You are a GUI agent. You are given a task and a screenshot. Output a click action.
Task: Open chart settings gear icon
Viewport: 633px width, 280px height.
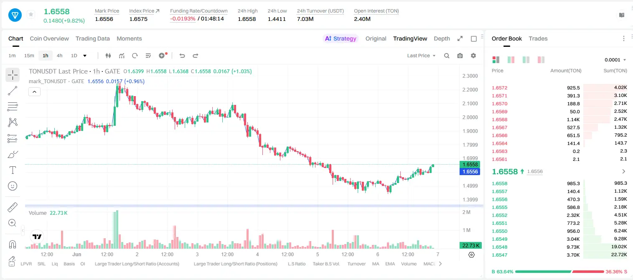point(473,56)
